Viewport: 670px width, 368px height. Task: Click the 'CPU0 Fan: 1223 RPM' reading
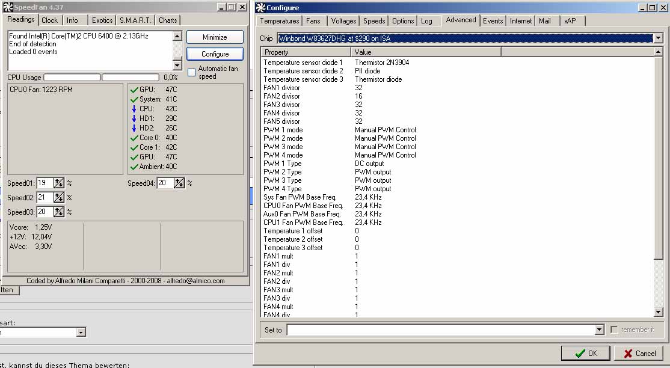click(x=41, y=90)
